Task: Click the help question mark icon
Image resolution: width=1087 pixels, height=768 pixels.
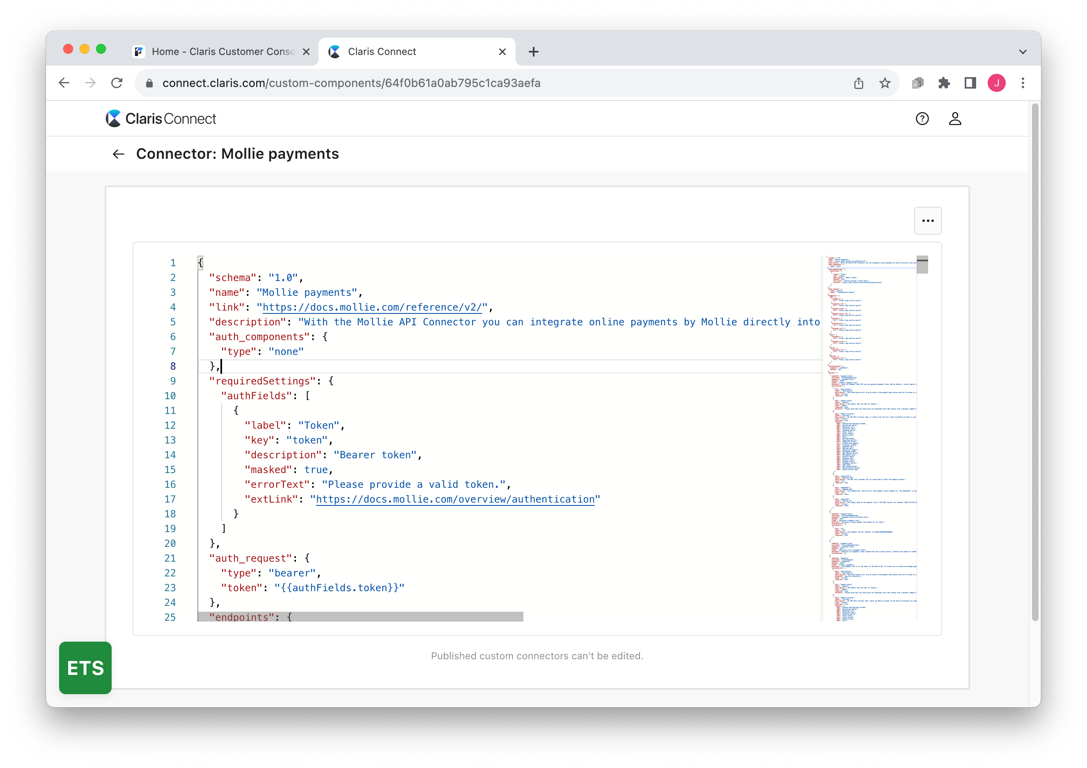Action: tap(922, 119)
